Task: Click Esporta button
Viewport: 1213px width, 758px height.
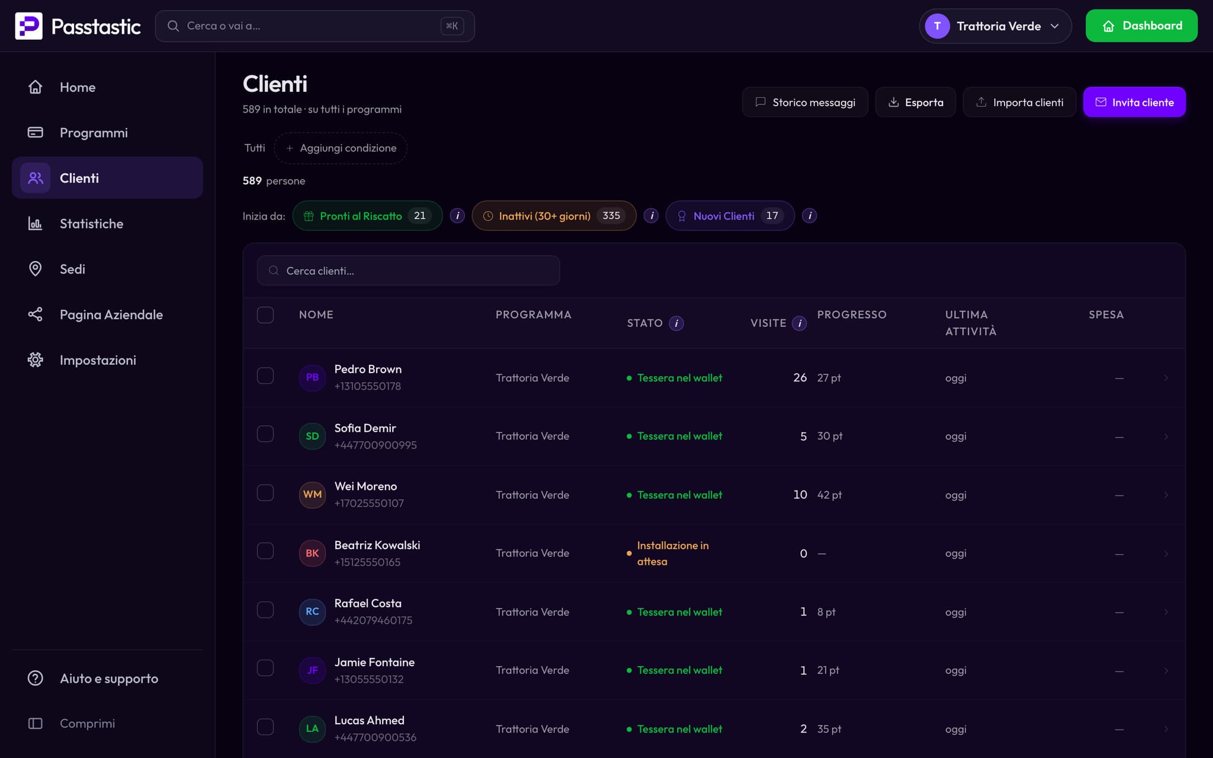Action: pyautogui.click(x=915, y=102)
